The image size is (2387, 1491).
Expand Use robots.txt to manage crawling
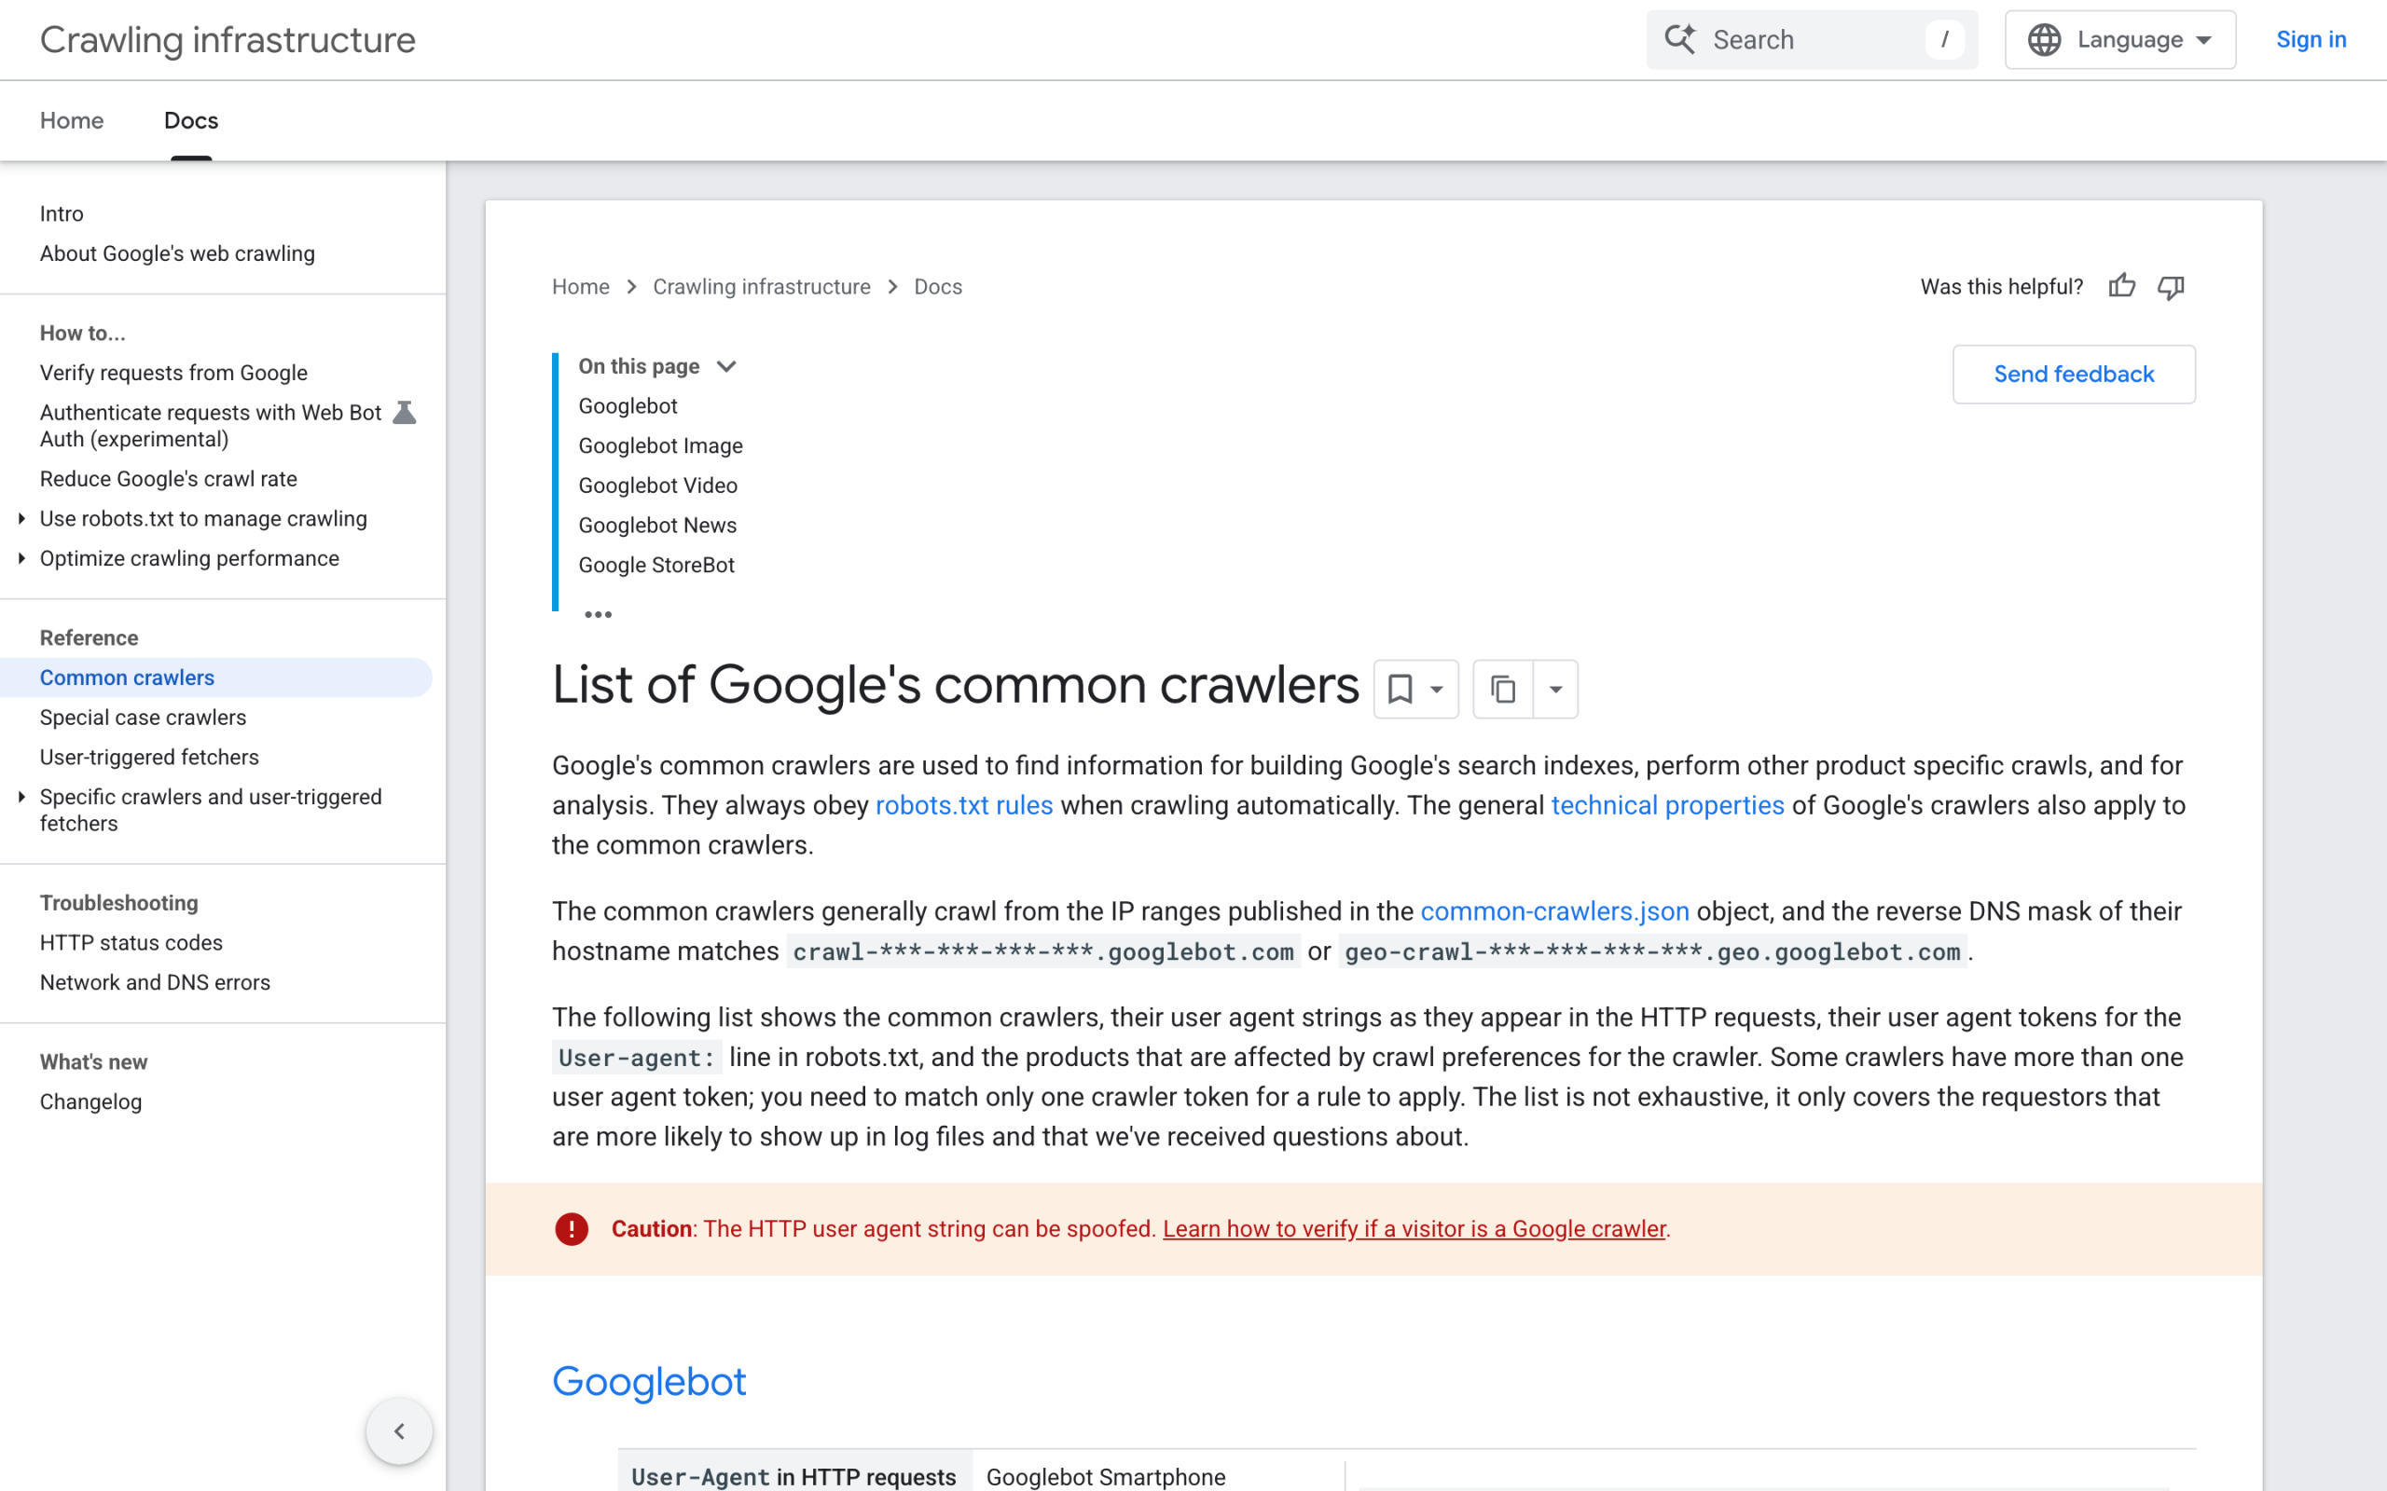pyautogui.click(x=21, y=518)
